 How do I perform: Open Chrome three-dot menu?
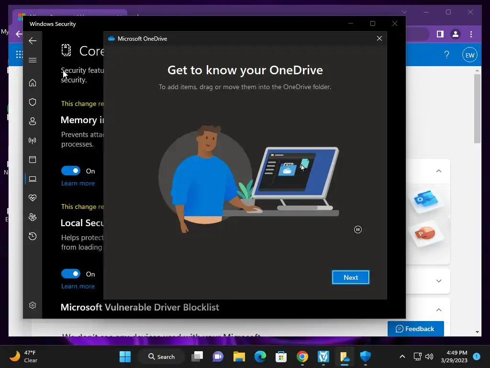471,34
